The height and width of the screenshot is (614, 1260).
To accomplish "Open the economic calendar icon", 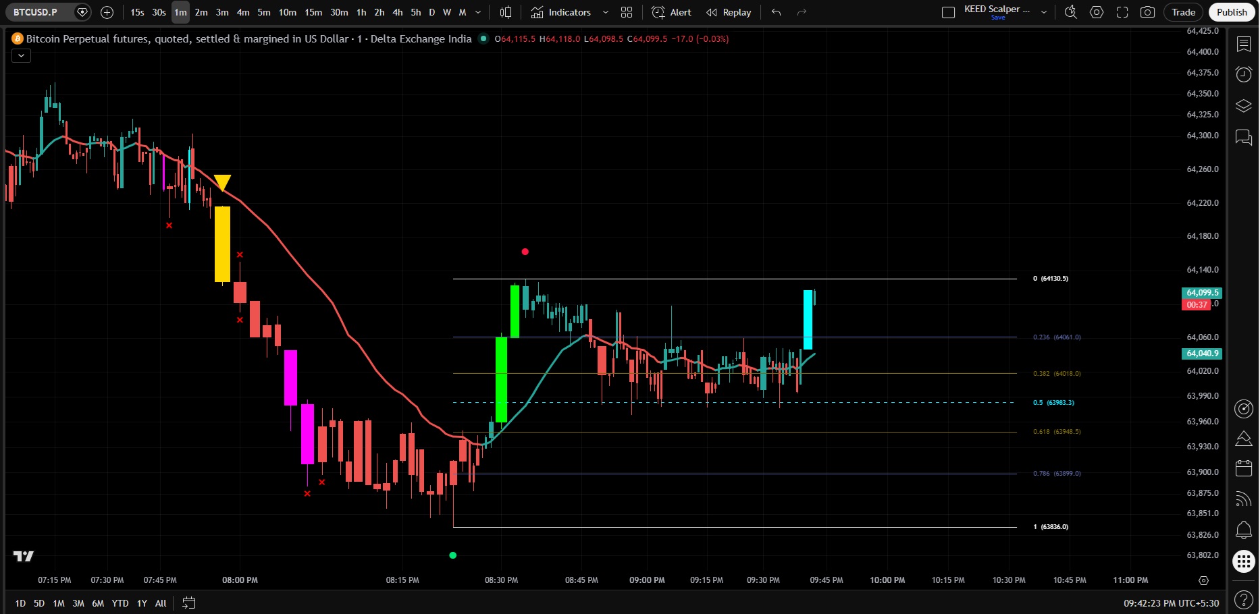I will 1243,468.
